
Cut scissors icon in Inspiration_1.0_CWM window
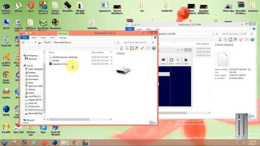pyautogui.click(x=220, y=39)
